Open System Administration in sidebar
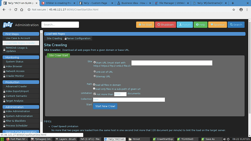 [x=21, y=116]
